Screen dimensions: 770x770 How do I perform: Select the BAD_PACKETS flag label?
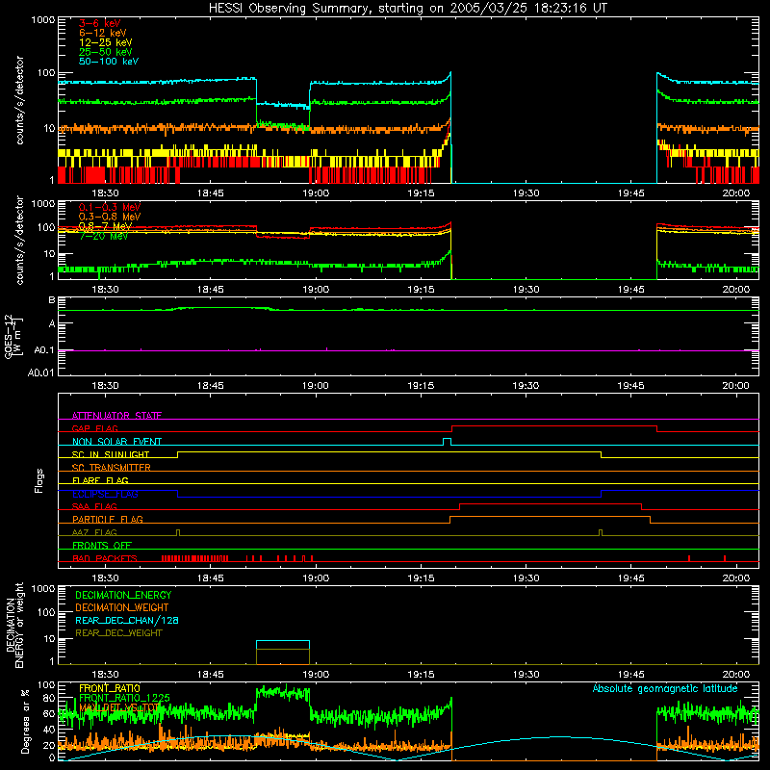105,558
